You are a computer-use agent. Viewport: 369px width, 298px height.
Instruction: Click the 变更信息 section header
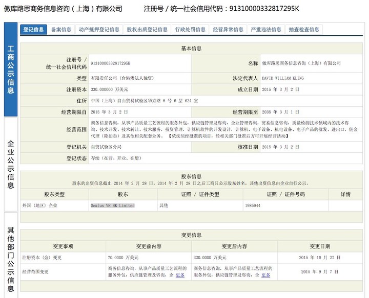tap(192, 235)
